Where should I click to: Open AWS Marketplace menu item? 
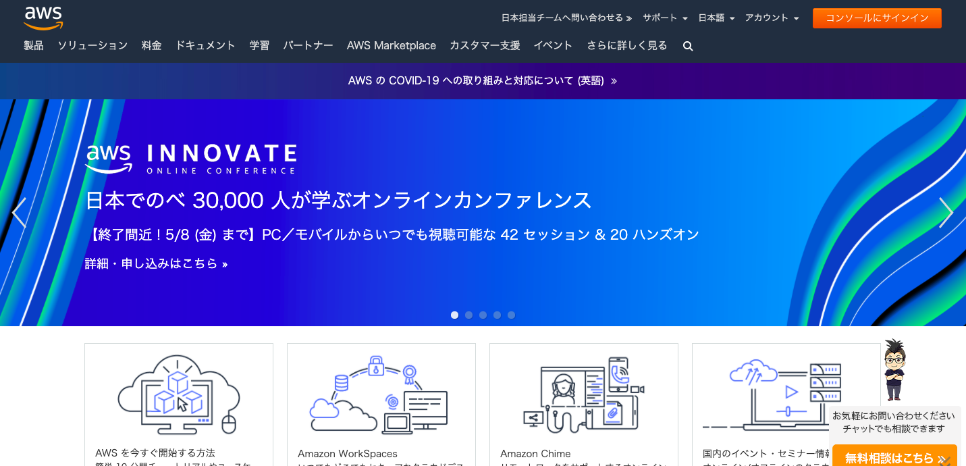(392, 46)
